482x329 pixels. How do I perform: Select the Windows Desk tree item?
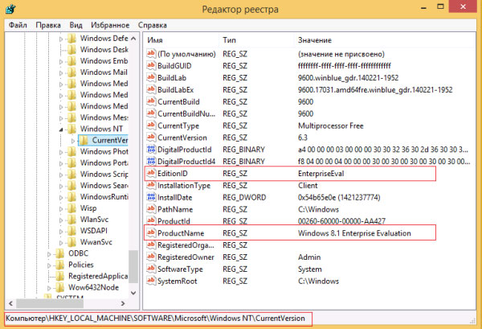pos(104,50)
